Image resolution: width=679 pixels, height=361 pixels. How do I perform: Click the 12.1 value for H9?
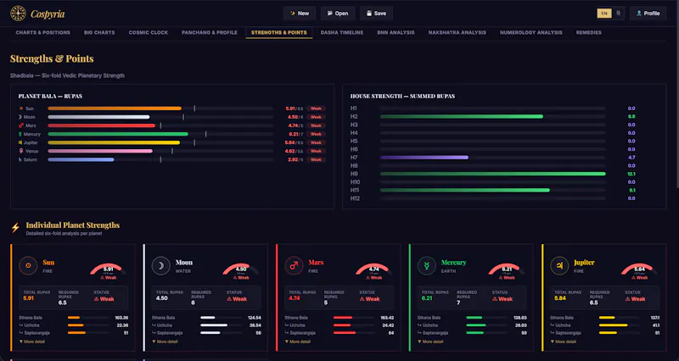631,174
